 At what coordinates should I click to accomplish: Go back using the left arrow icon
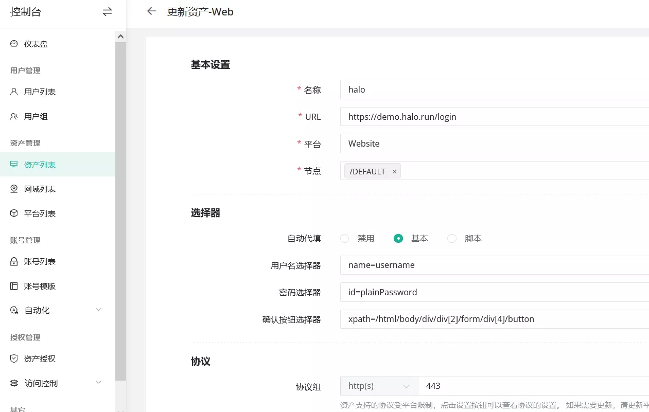point(151,11)
